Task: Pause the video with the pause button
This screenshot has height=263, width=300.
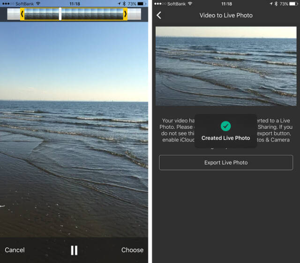Action: pyautogui.click(x=74, y=250)
